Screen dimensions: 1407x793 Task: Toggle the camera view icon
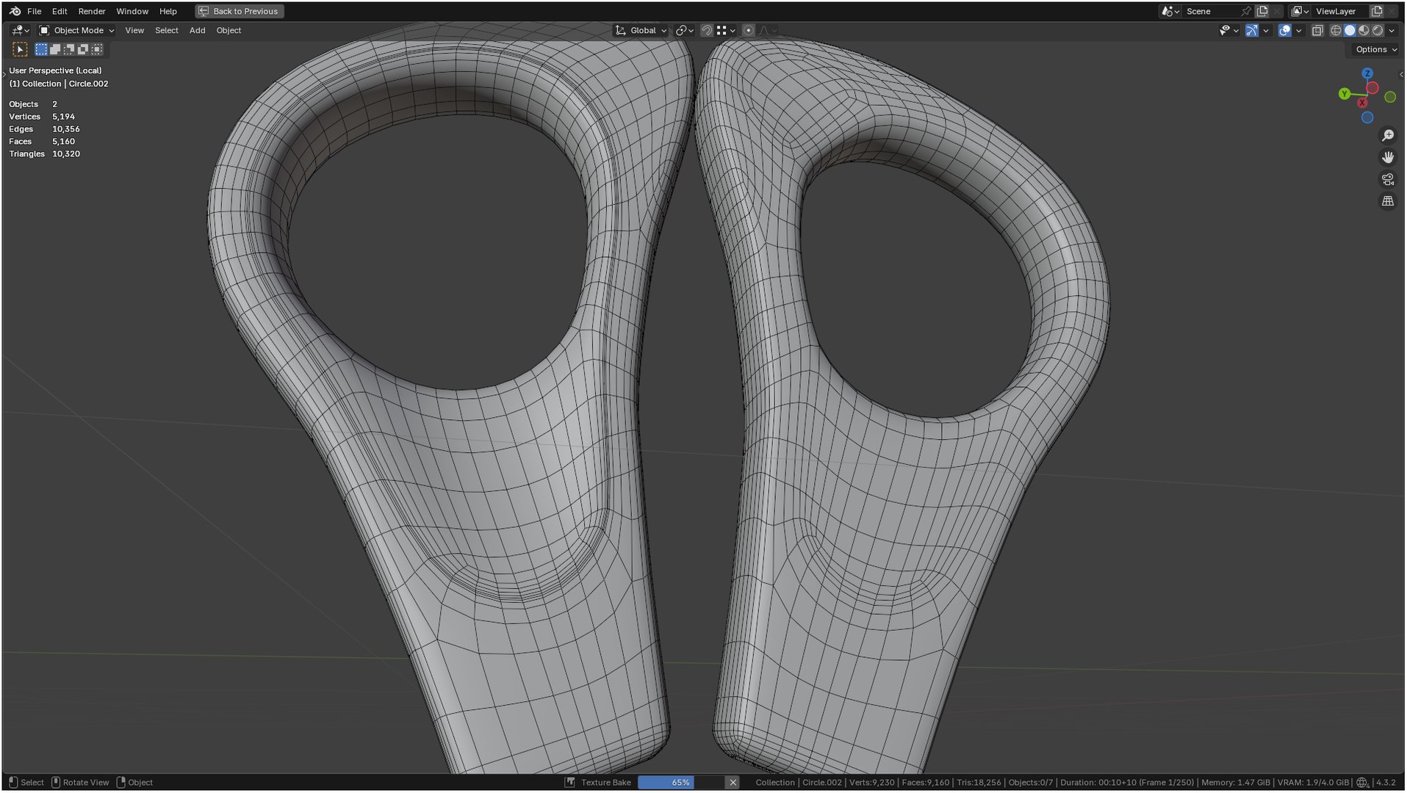click(1387, 179)
